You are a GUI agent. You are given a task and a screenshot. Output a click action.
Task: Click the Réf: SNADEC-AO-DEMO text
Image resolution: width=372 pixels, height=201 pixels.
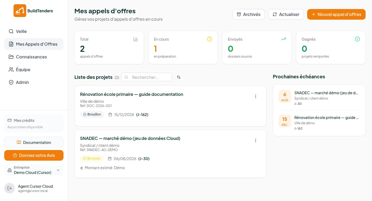point(99,150)
